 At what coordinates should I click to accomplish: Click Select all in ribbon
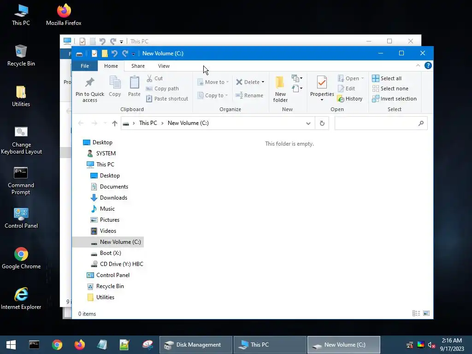[387, 78]
